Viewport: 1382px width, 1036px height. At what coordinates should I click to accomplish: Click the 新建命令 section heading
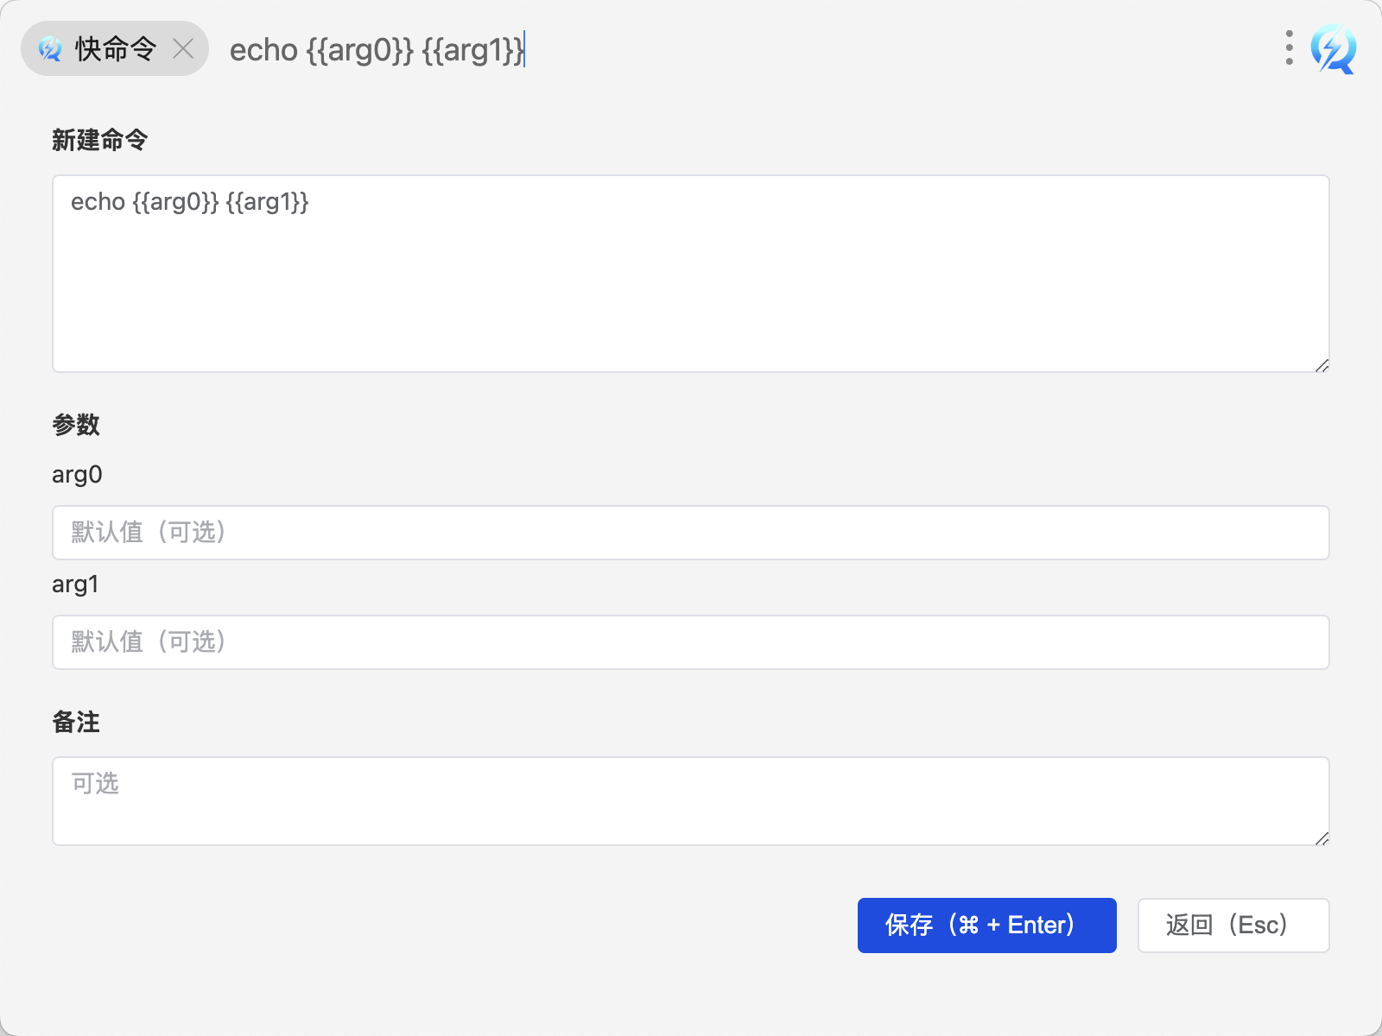click(x=100, y=140)
